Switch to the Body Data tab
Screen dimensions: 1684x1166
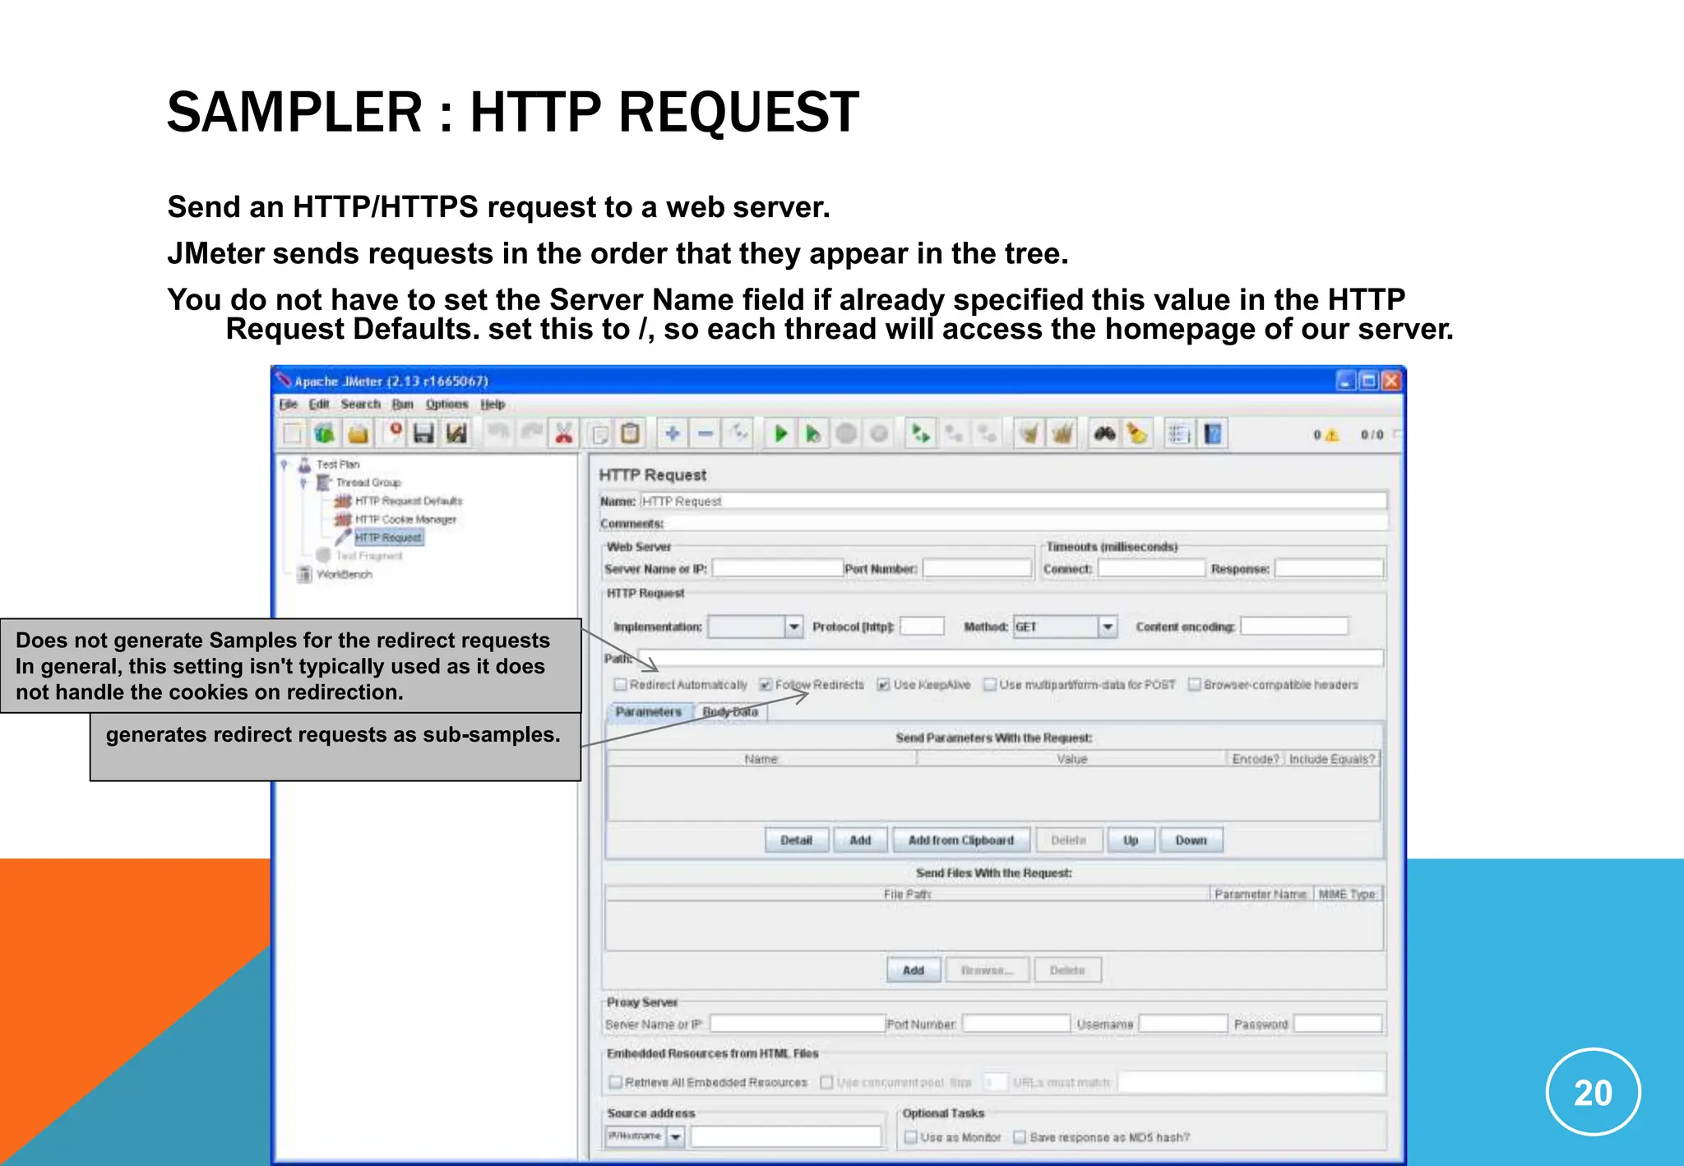(730, 712)
